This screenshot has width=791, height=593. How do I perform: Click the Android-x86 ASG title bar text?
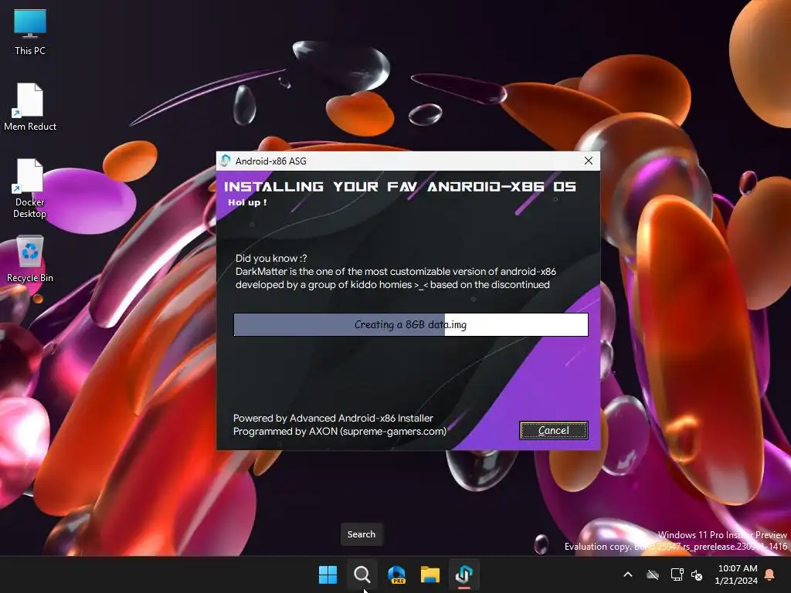pyautogui.click(x=270, y=161)
